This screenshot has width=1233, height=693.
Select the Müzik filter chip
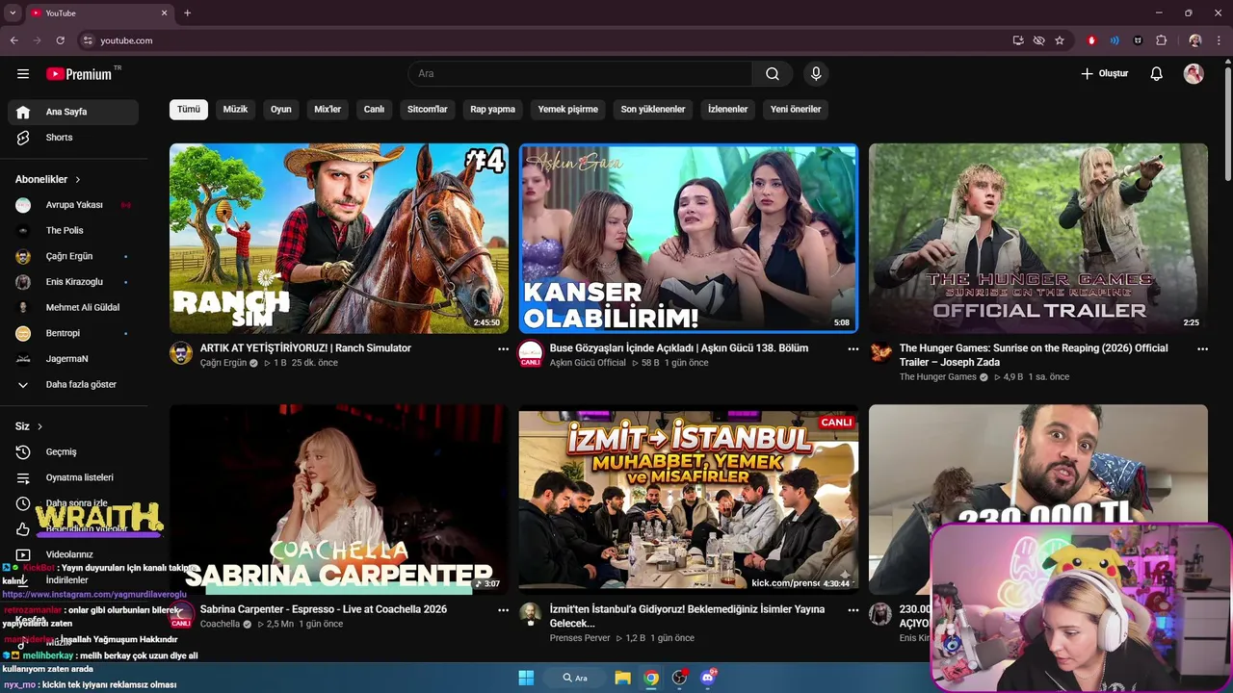pyautogui.click(x=235, y=110)
